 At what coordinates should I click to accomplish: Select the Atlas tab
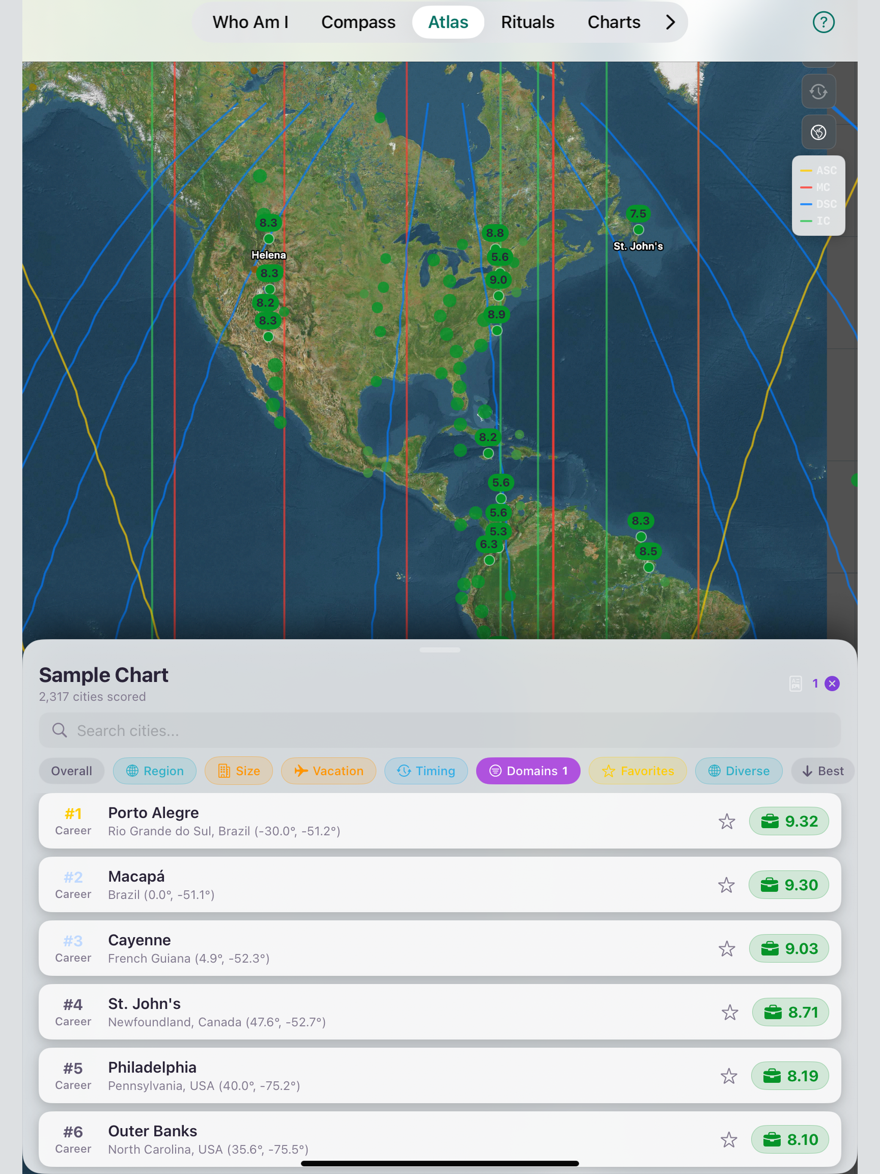click(x=448, y=22)
